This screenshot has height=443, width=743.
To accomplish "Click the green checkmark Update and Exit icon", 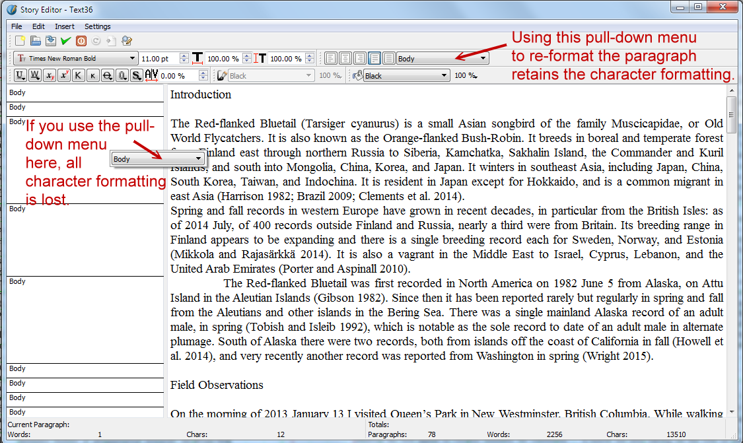I will click(x=65, y=41).
